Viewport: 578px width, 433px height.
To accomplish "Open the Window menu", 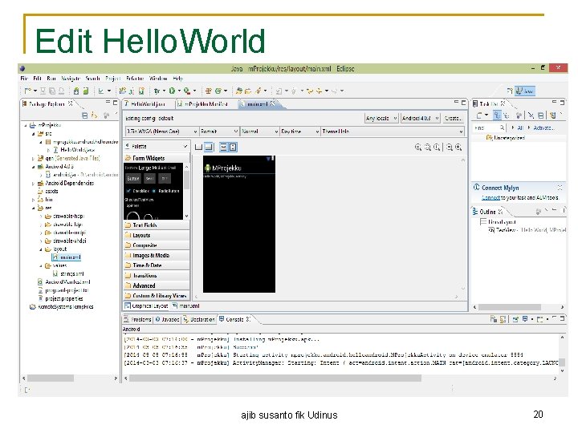I will click(x=158, y=79).
